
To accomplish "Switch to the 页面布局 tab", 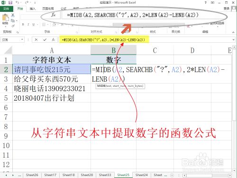I will [x=48, y=9].
